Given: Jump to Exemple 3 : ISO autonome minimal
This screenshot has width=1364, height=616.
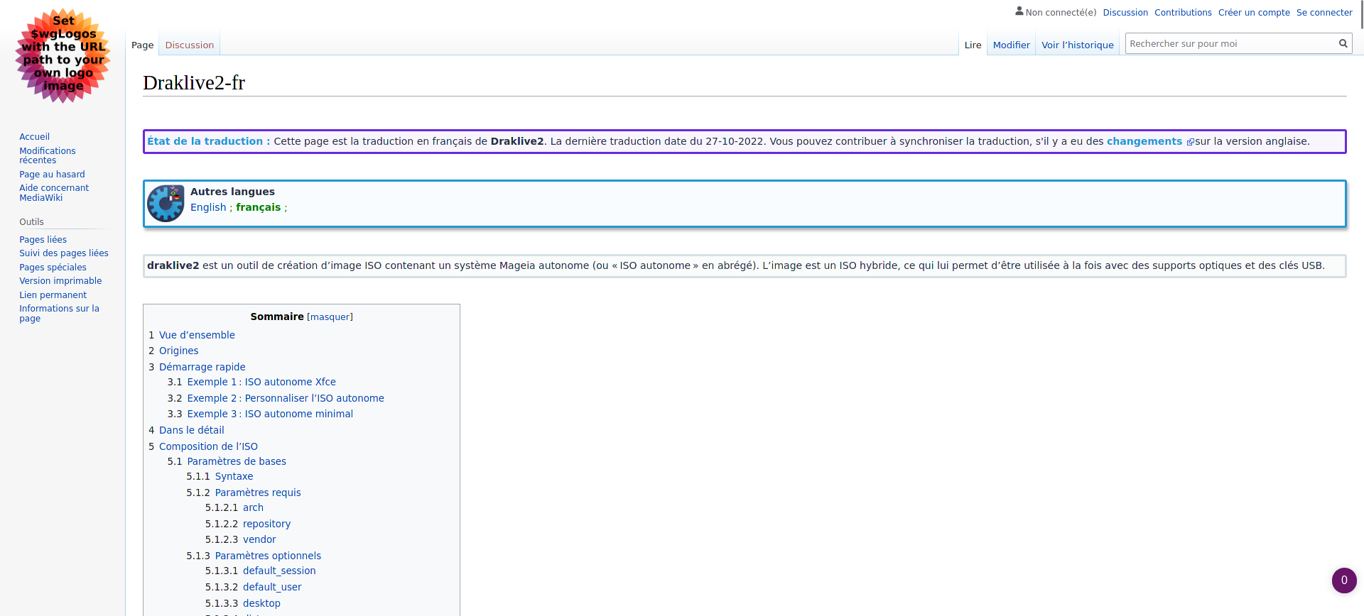Looking at the screenshot, I should pyautogui.click(x=260, y=414).
